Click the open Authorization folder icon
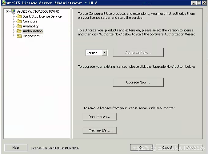The image size is (208, 154). (x=19, y=31)
